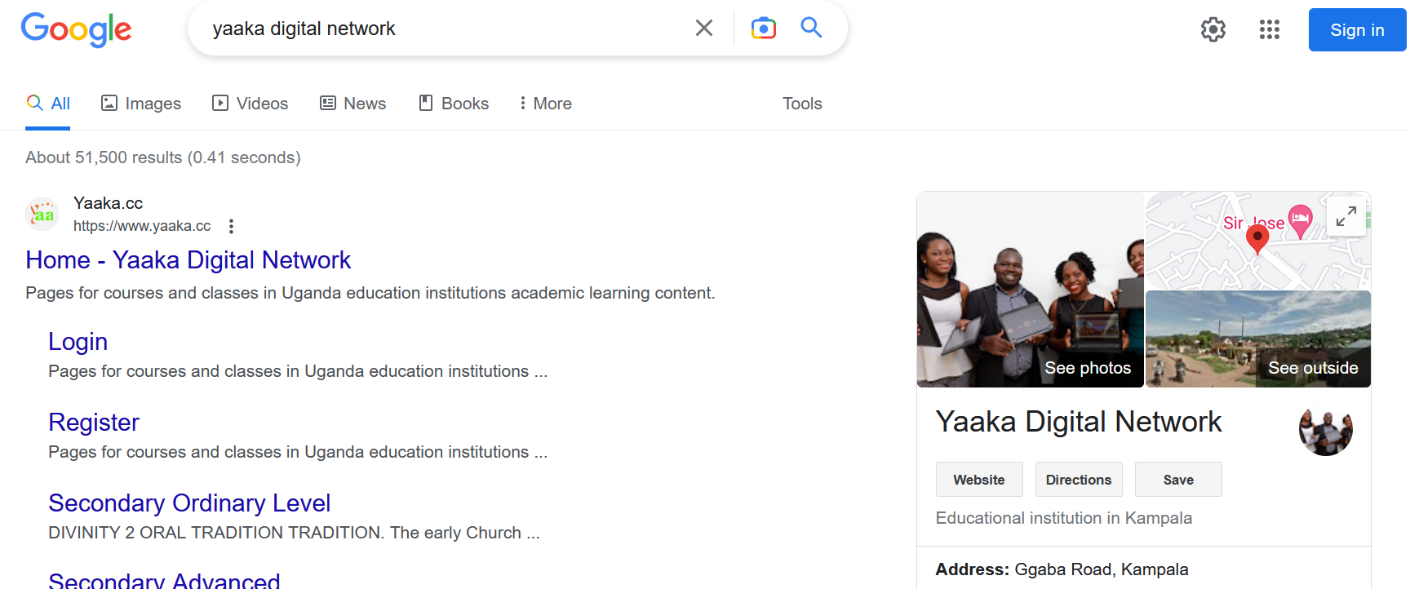
Task: Expand the map using the fullscreen arrows icon
Action: tap(1346, 216)
